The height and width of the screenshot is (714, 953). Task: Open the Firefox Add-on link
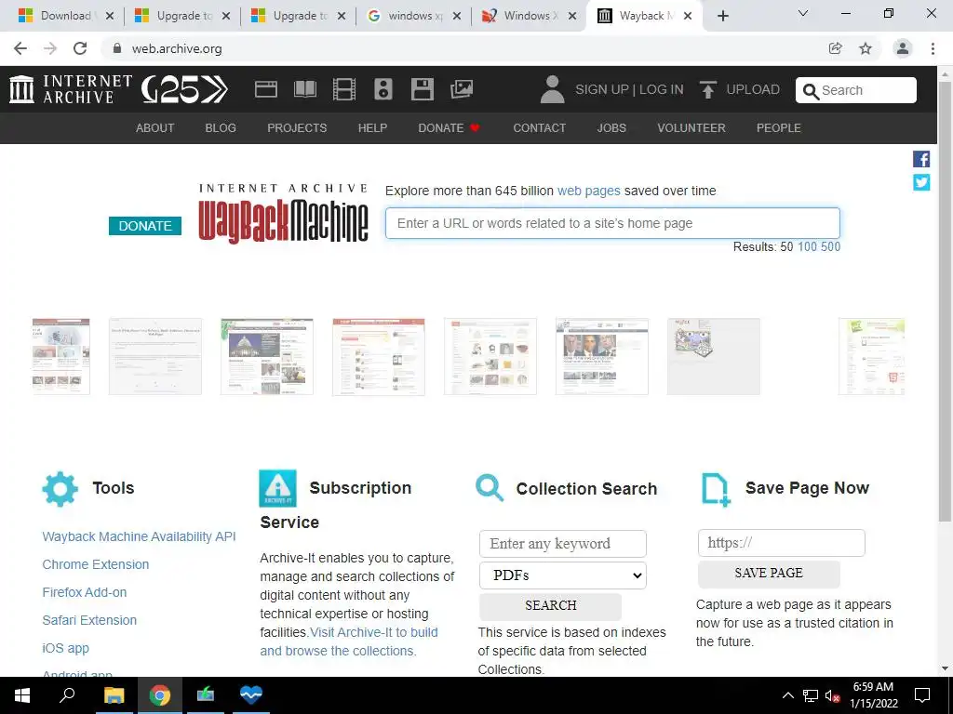pyautogui.click(x=85, y=592)
